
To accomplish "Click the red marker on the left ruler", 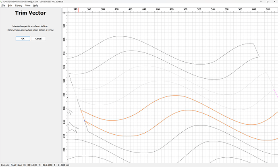I will [x=64, y=105].
